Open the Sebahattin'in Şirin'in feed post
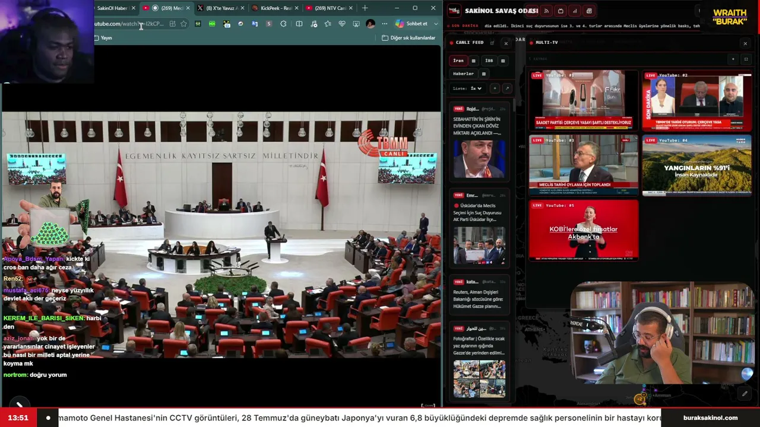 click(x=479, y=142)
